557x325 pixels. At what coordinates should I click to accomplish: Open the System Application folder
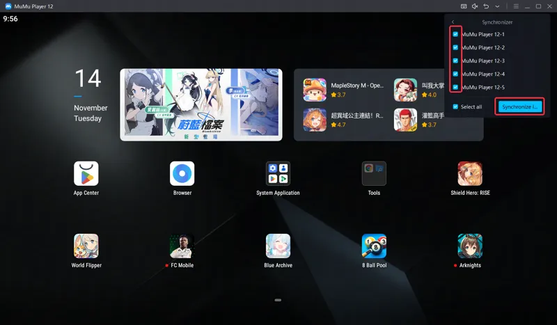tap(278, 173)
